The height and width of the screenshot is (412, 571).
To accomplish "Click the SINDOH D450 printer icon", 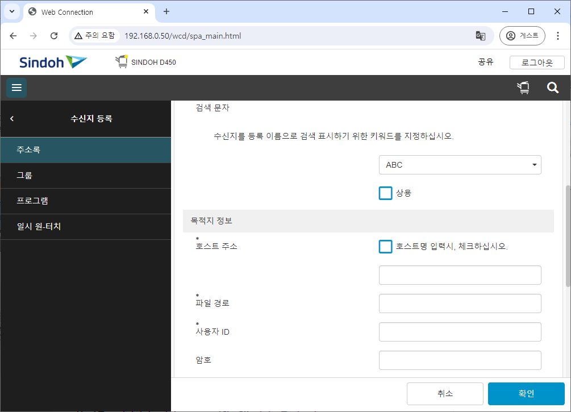I will click(x=122, y=61).
